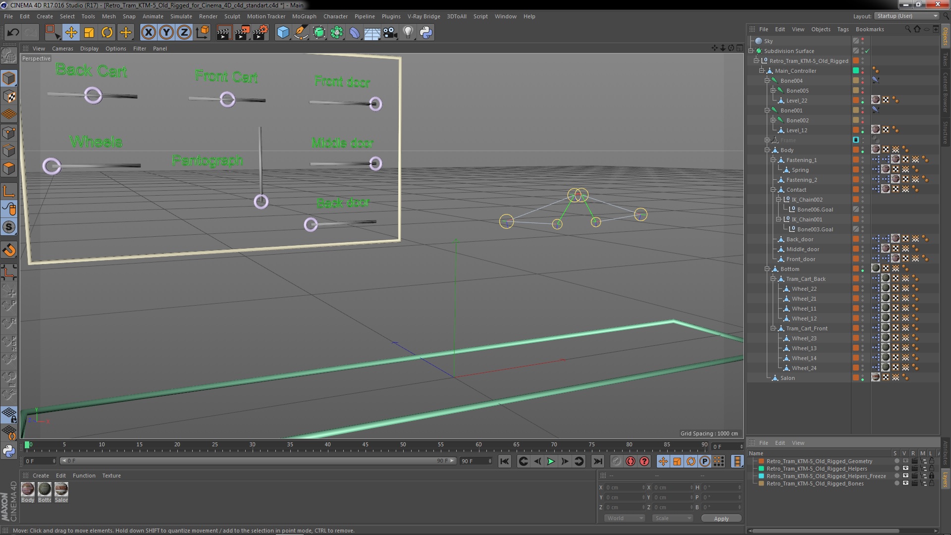The image size is (951, 535).
Task: Click the coordinate system icon
Action: (202, 33)
